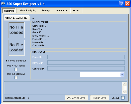Click the Likely Folder: label

[39, 36]
